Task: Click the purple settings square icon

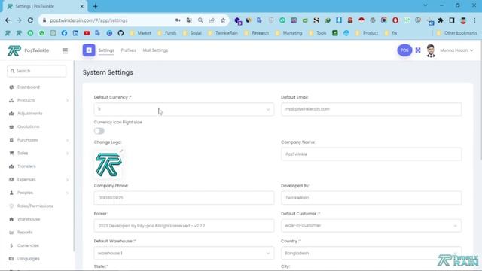Action: click(x=89, y=50)
